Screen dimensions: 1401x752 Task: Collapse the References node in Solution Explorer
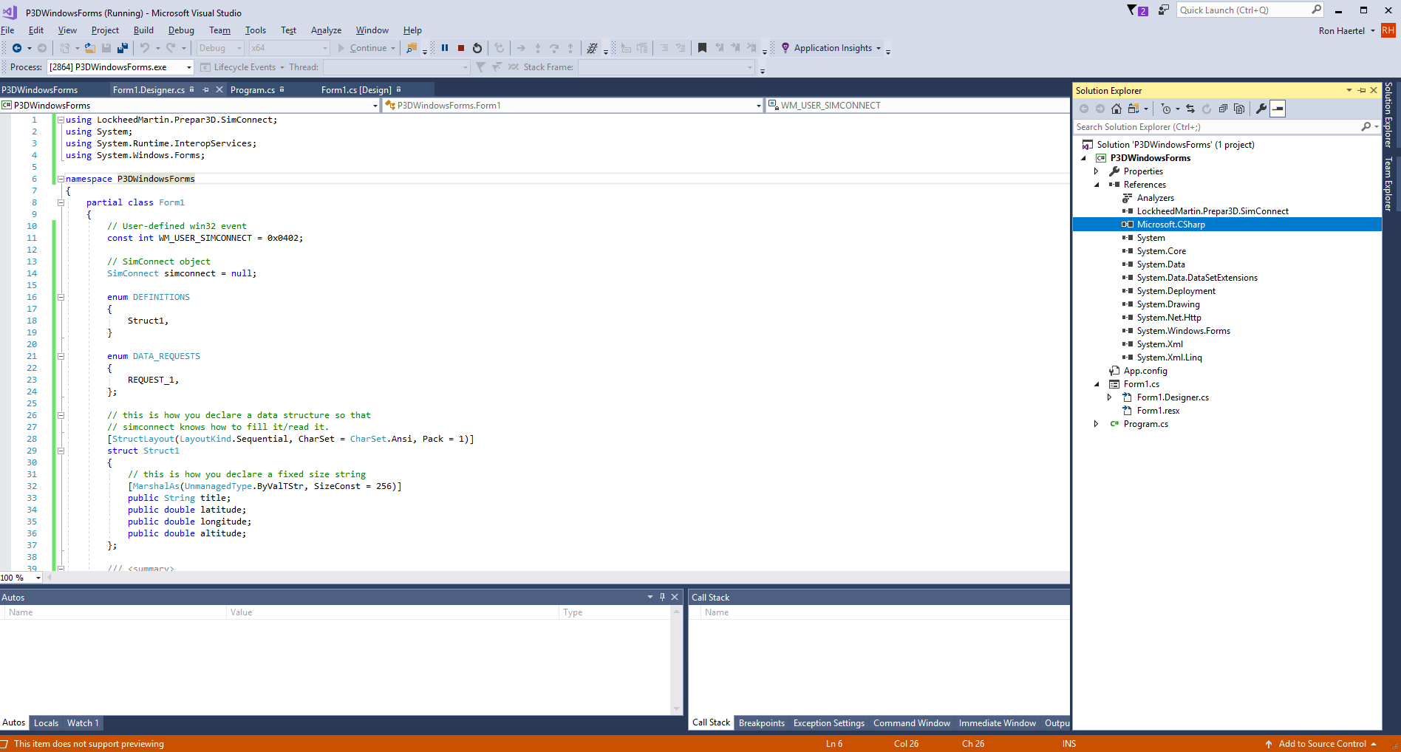pos(1097,185)
